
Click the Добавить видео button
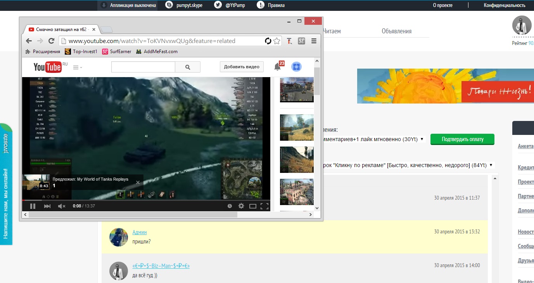pos(242,67)
